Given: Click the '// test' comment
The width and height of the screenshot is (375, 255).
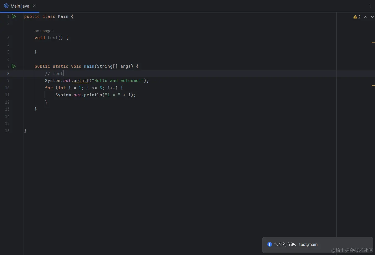Looking at the screenshot, I should coord(54,74).
